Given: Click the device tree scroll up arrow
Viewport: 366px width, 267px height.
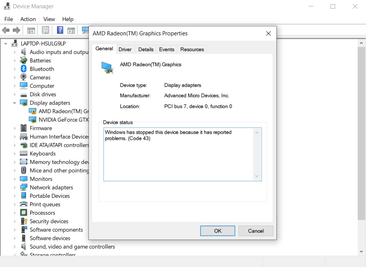Looking at the screenshot, I should coord(361,43).
